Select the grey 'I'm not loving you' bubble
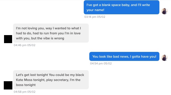Image resolution: width=171 pixels, height=95 pixels. 51,33
